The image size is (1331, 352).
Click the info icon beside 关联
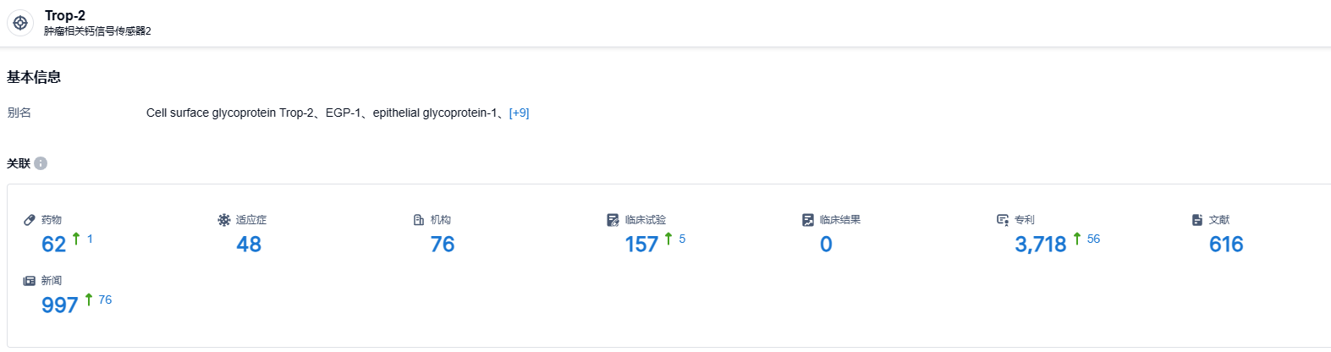(41, 163)
